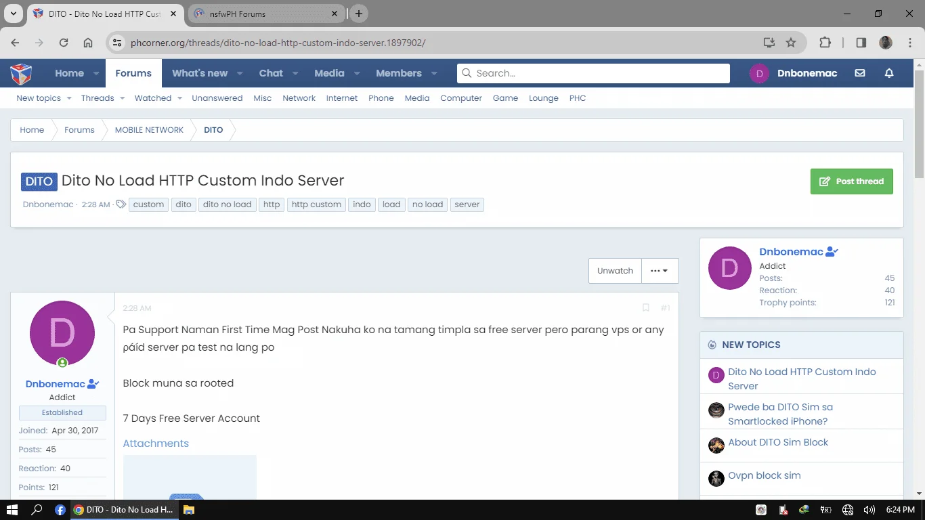Expand the What's new dropdown arrow
The image size is (925, 520).
tap(240, 73)
